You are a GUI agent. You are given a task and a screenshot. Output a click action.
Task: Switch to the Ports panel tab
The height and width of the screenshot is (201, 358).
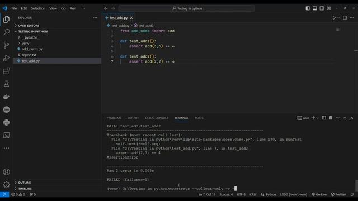click(199, 118)
